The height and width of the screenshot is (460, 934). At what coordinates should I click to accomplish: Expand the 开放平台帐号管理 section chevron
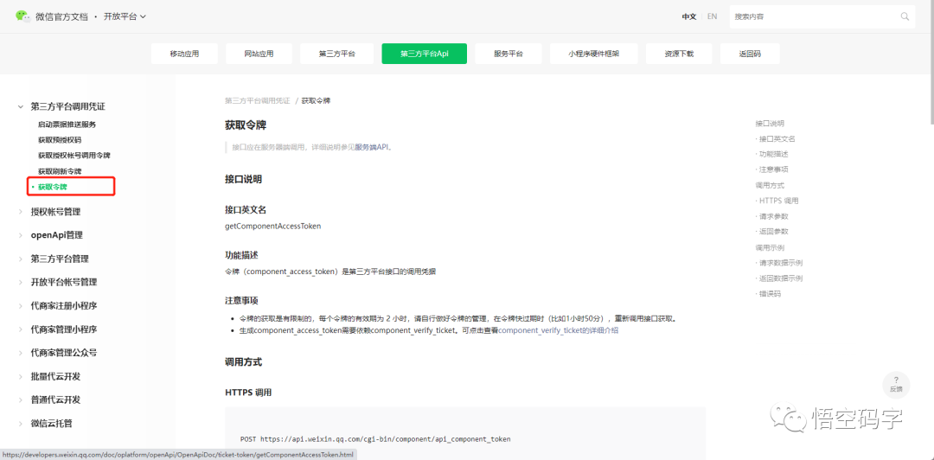(20, 282)
